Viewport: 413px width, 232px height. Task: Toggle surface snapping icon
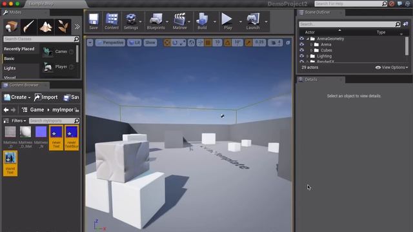tap(200, 43)
